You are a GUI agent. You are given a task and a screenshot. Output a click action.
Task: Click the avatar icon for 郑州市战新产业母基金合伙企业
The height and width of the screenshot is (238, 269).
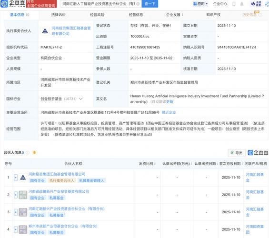23,229
